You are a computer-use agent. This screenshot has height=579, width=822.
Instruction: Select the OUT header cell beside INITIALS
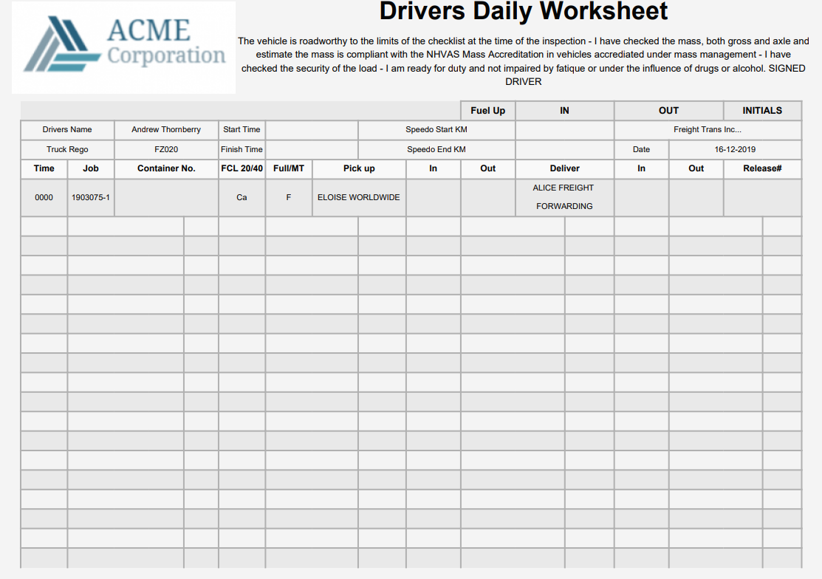tap(668, 111)
